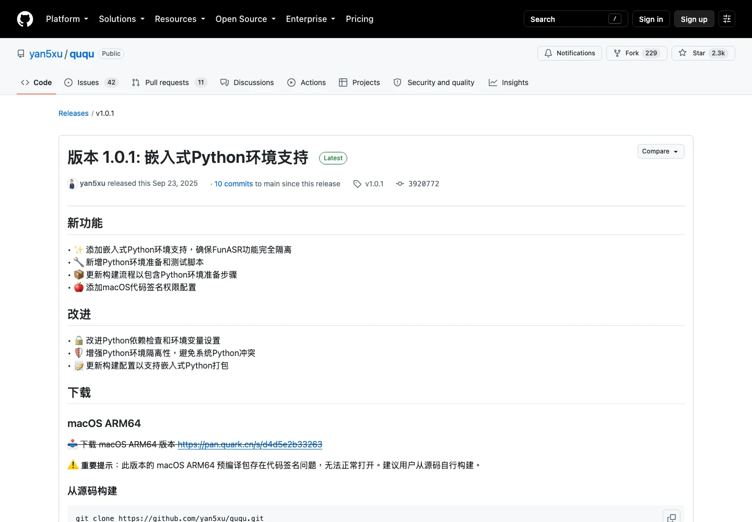The height and width of the screenshot is (522, 752).
Task: Click the 从源码构建 heading
Action: (92, 491)
